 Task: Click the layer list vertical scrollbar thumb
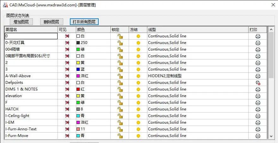[x=271, y=55]
